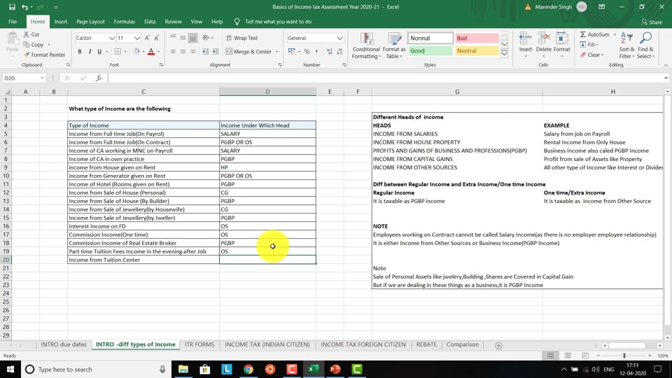The image size is (672, 378).
Task: Expand the formula bar
Action: (665, 78)
